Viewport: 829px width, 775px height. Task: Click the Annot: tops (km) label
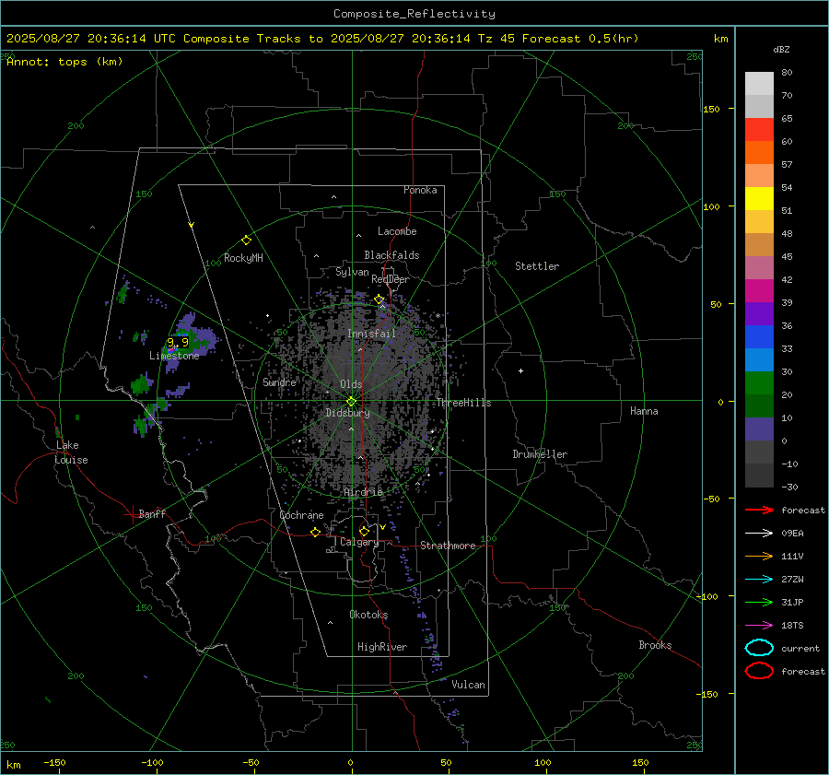point(64,62)
